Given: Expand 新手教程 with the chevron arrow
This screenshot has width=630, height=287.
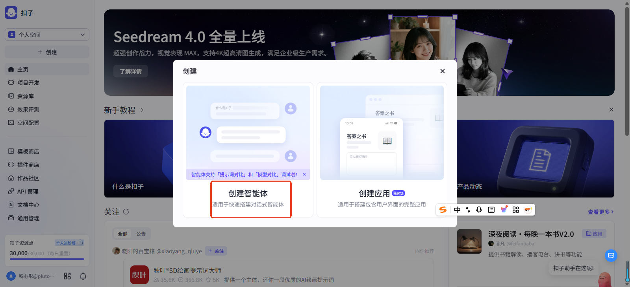Looking at the screenshot, I should point(142,110).
